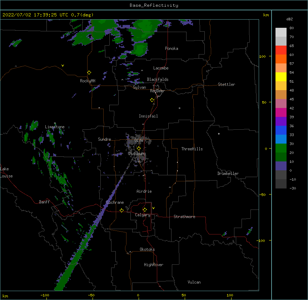Click the -100 tick label on bottom axis
Viewport: 308px width, 300px height.
pyautogui.click(x=45, y=295)
